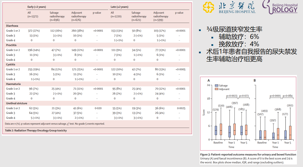Click the "196 (14%)" table cell

tap(34, 50)
